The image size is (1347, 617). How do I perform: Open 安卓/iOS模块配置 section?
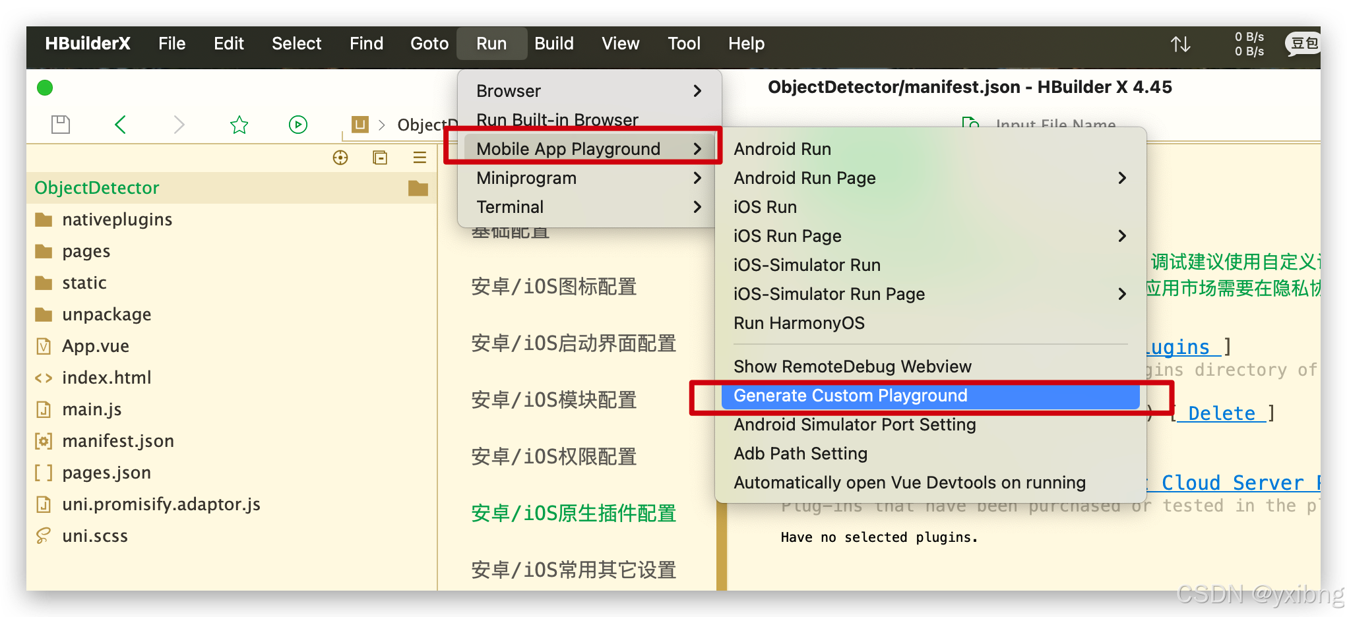pyautogui.click(x=554, y=400)
